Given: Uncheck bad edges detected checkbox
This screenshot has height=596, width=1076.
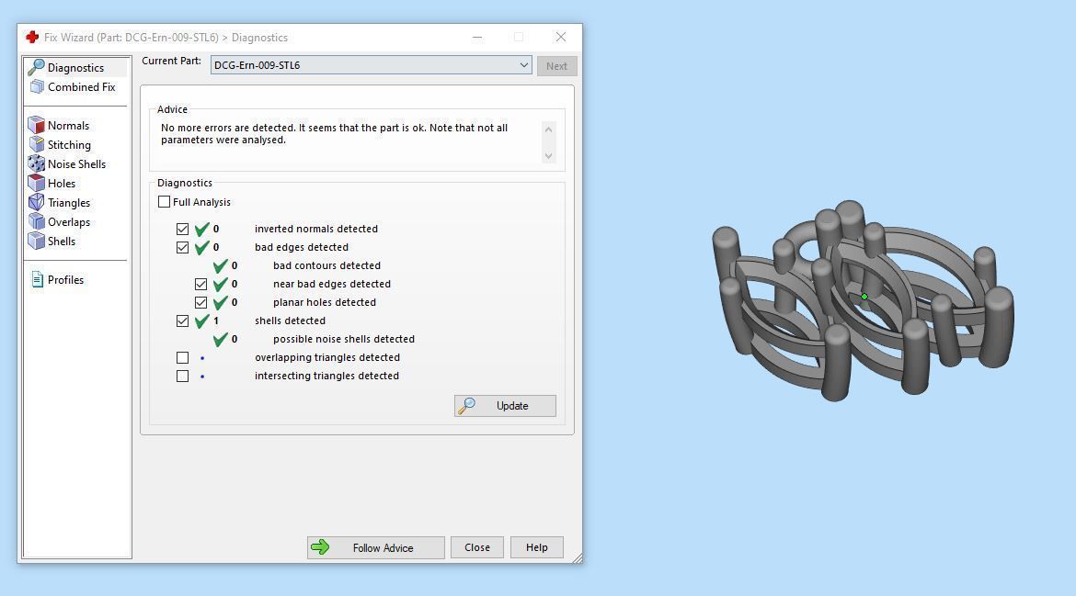Looking at the screenshot, I should click(182, 247).
